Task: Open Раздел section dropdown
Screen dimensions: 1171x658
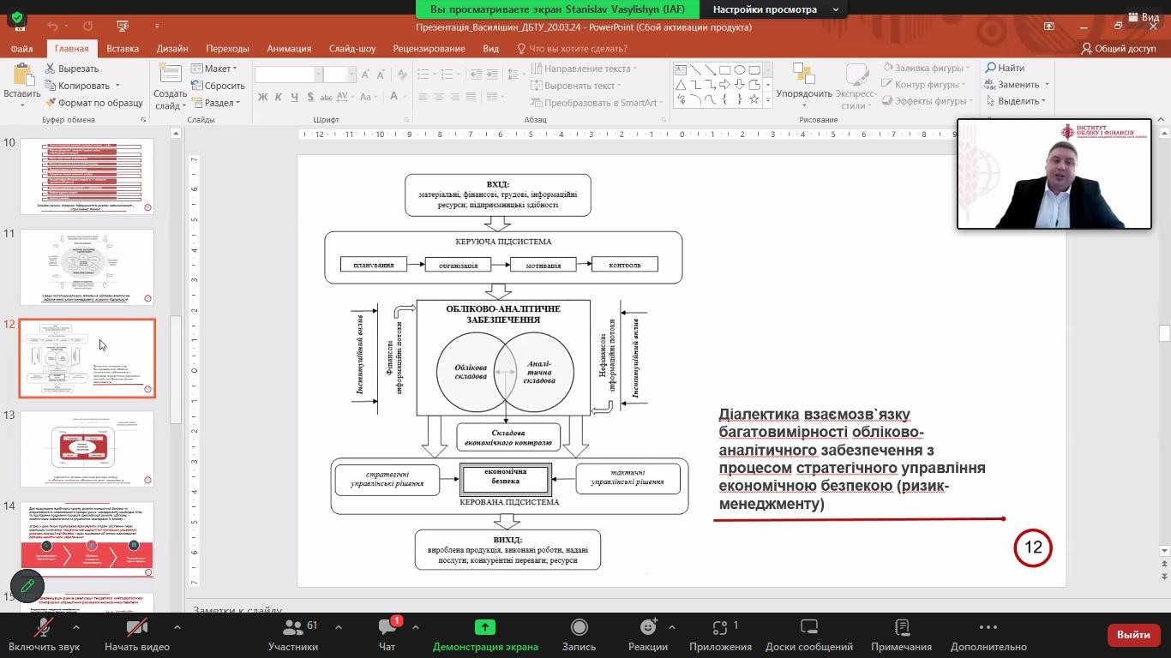Action: (215, 103)
